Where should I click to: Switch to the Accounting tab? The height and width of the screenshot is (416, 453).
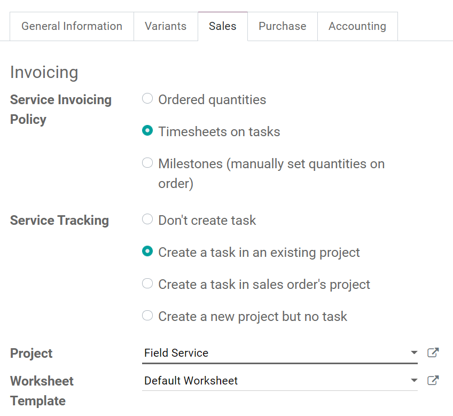click(x=357, y=26)
